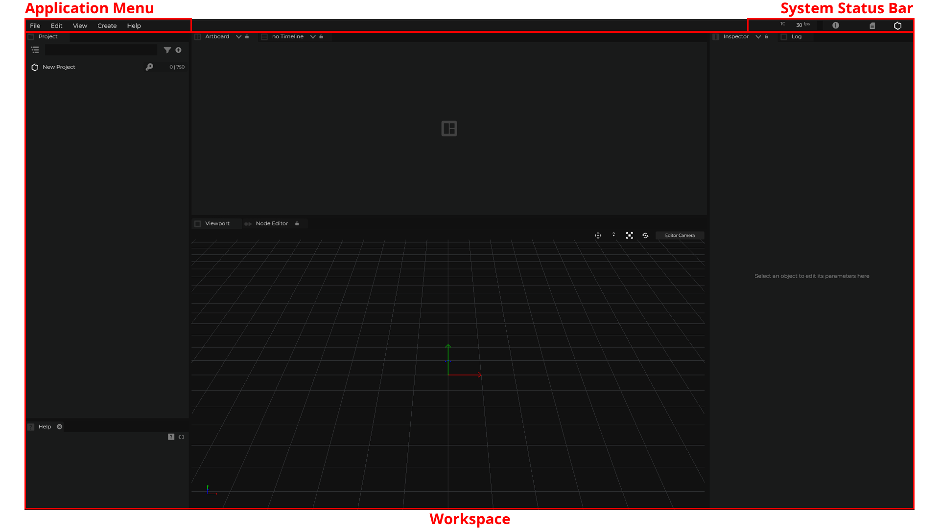Click the document icon in status bar
940x528 pixels.
pos(872,25)
